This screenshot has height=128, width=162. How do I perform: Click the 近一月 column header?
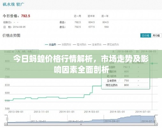click(x=77, y=16)
